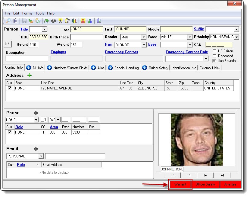
Task: Click the red Warrant button
Action: coord(180,184)
